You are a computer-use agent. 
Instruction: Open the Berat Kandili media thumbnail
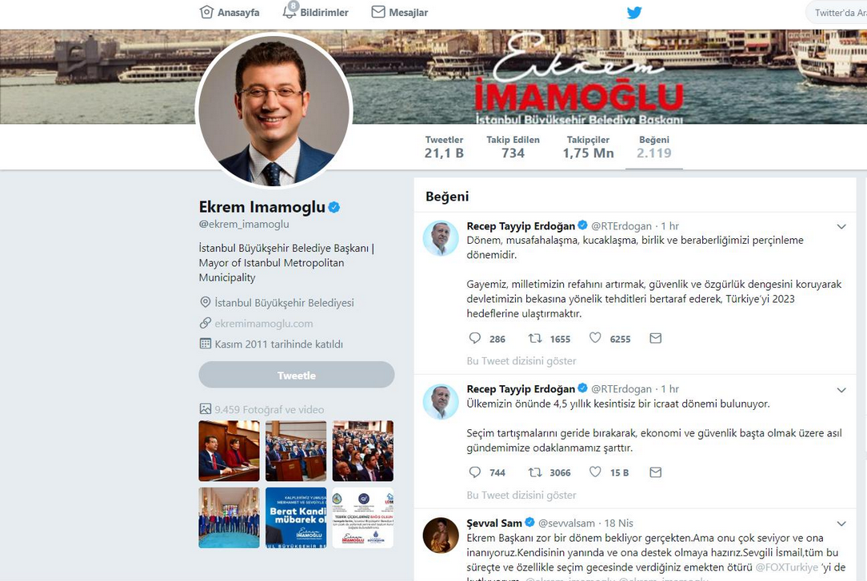click(296, 518)
